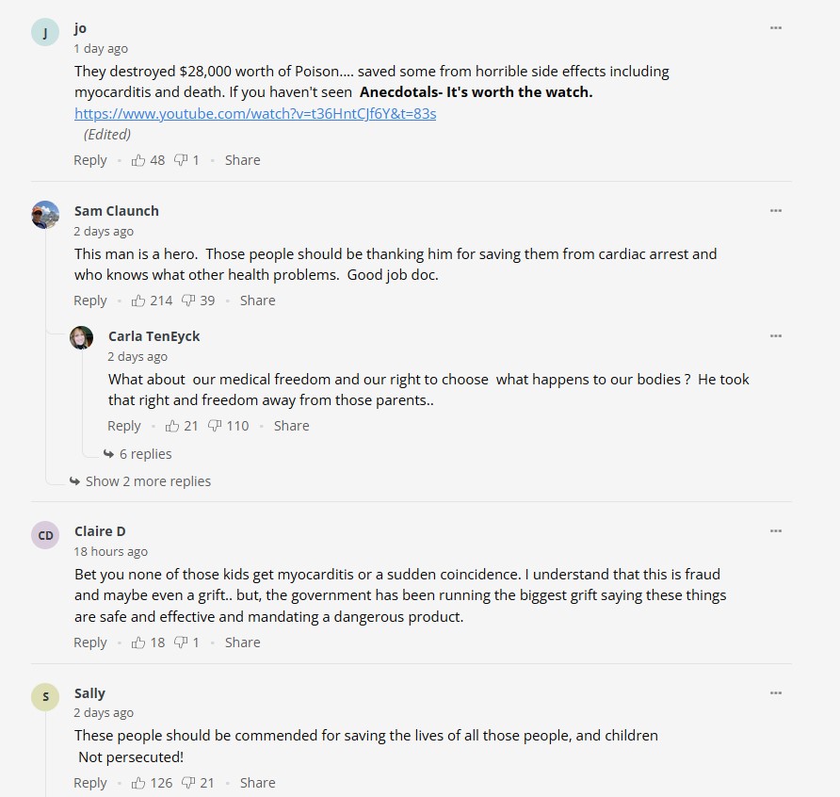840x797 pixels.
Task: Share Carla TenEyck's reply
Action: [x=291, y=426]
